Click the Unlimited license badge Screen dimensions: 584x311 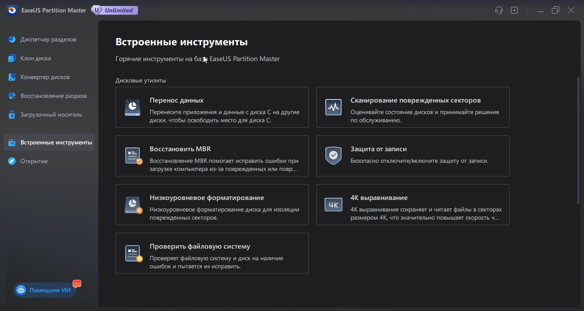click(x=114, y=10)
